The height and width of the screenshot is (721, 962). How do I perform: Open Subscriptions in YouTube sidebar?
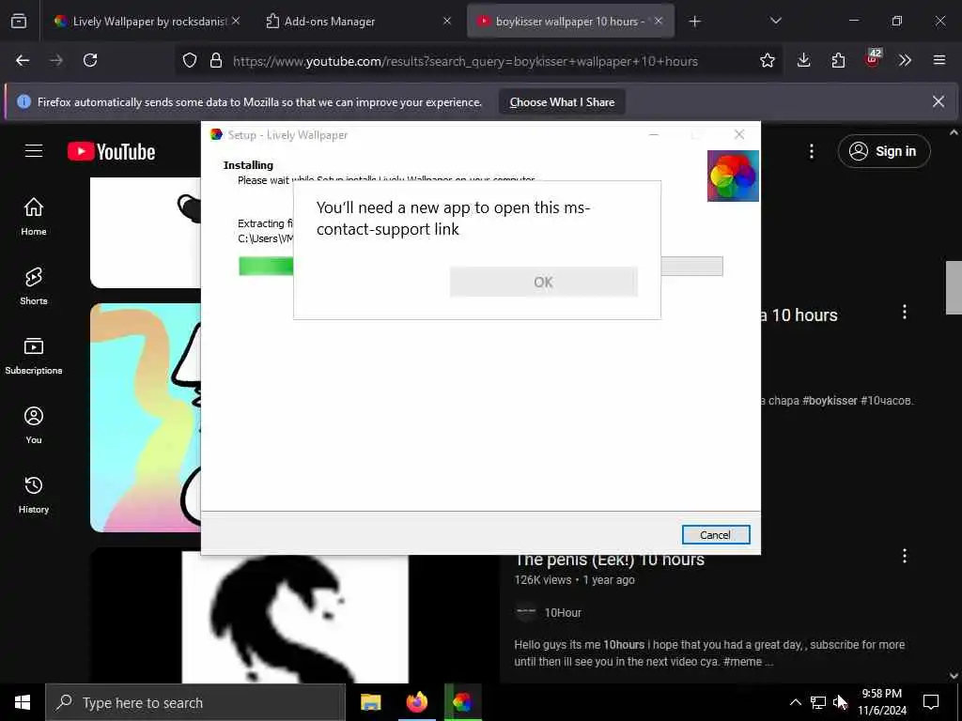34,356
